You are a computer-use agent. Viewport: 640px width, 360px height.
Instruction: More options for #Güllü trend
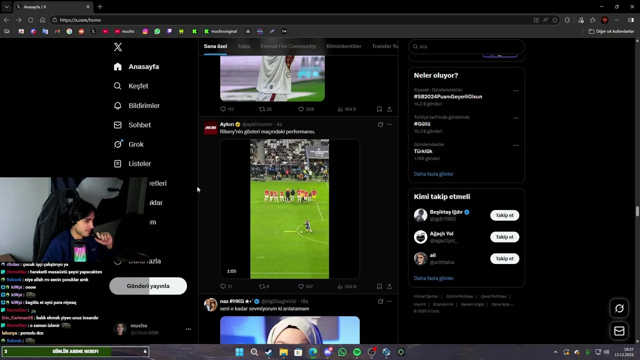pyautogui.click(x=516, y=118)
